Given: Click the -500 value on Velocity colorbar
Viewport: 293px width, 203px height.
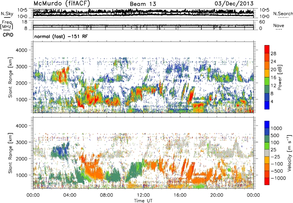Looking at the screenshot, I should tap(277, 171).
